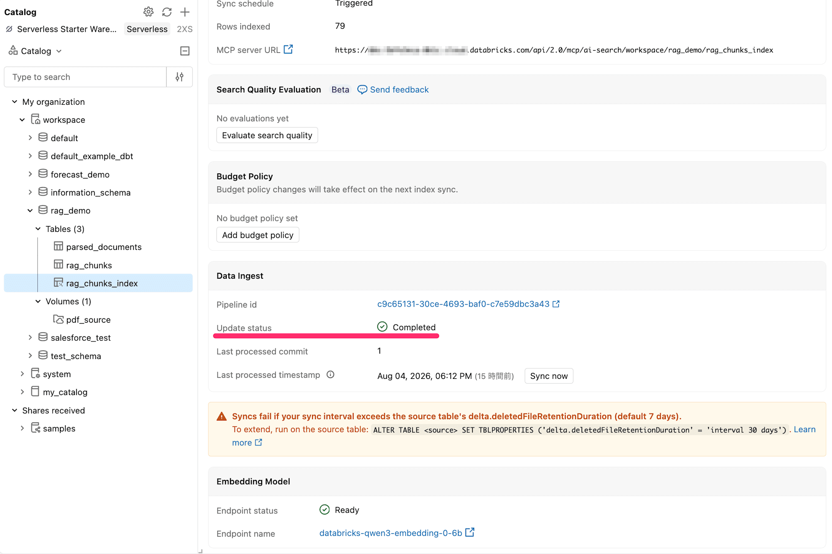Collapse the rag_demo schema

(x=30, y=210)
